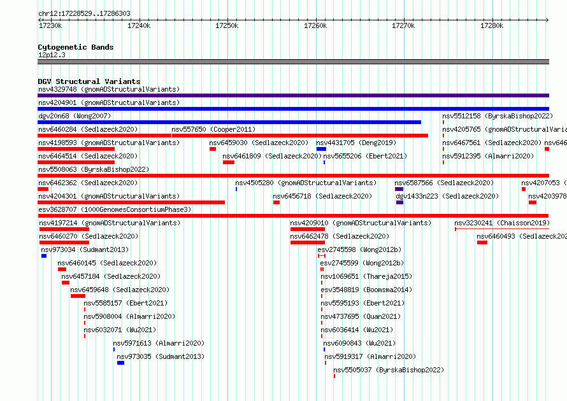Open nsv3230241 (Chaisson2019) variant
Screen dimensions: 567x401
pyautogui.click(x=502, y=223)
